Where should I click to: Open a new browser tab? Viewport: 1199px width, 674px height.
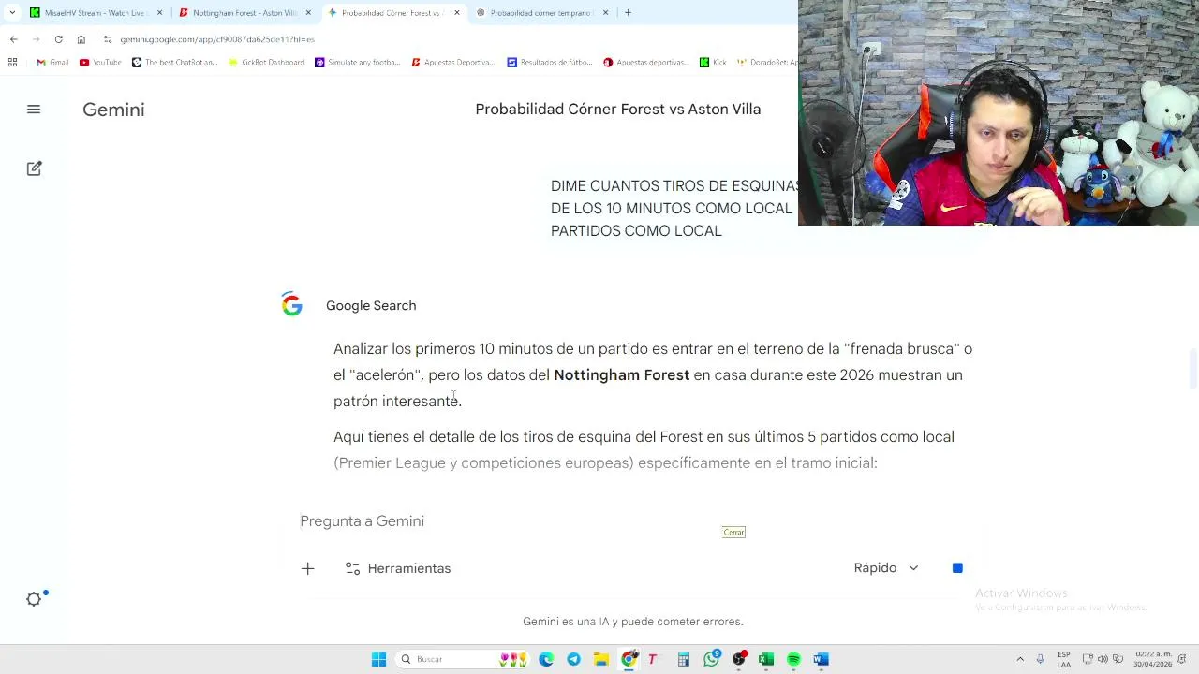point(628,13)
